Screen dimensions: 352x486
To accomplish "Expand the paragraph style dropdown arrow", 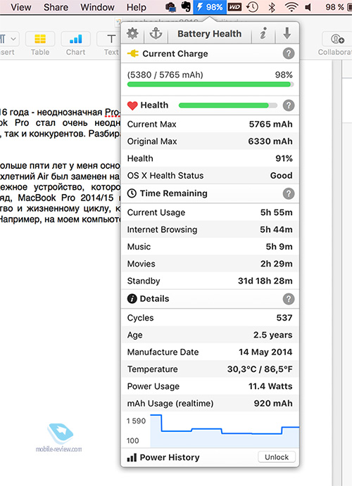I will [x=13, y=39].
